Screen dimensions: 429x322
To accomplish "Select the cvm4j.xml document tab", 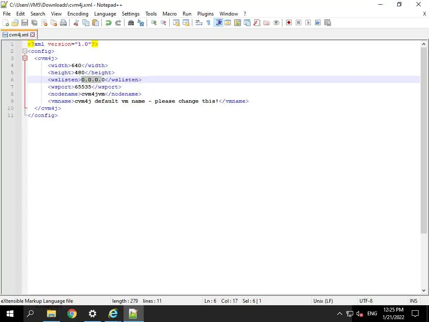I will (x=18, y=35).
